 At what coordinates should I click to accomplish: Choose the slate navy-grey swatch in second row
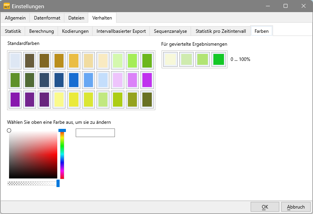pos(44,80)
